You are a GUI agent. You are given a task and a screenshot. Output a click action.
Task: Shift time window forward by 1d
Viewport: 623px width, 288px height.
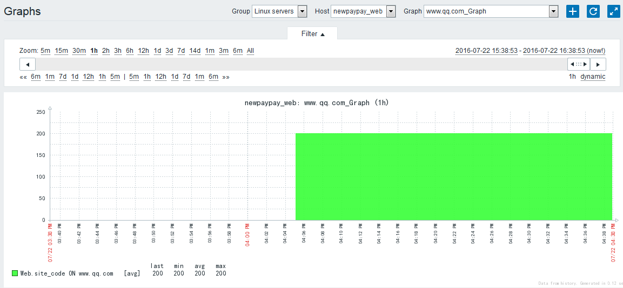click(175, 77)
